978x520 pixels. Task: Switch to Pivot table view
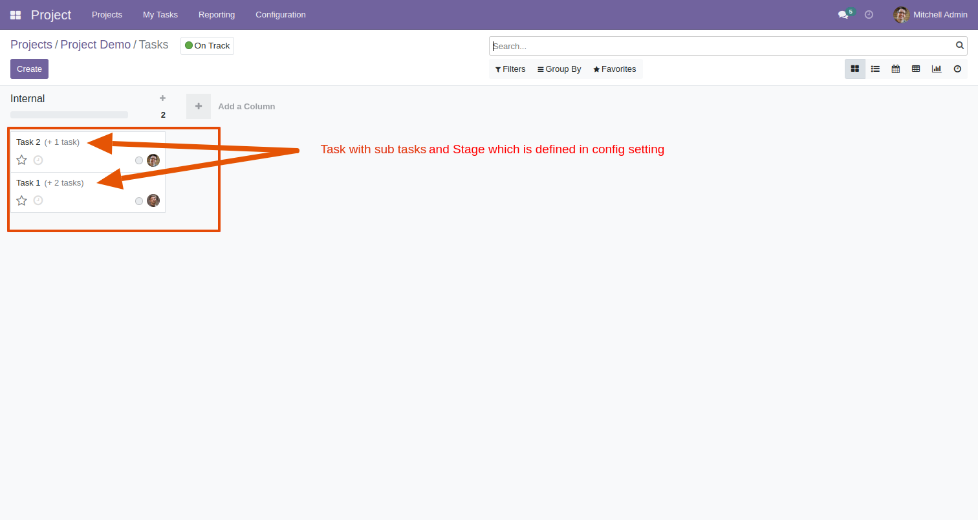916,69
